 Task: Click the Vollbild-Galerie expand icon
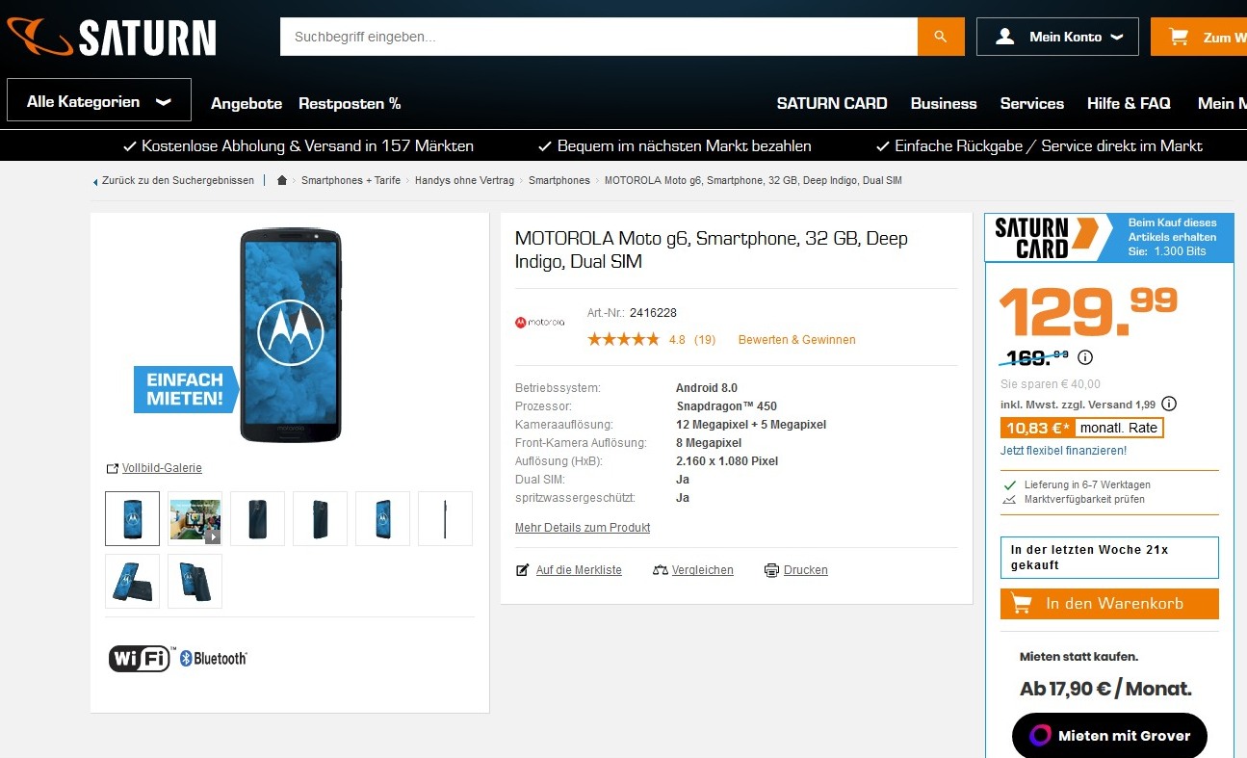(x=112, y=468)
